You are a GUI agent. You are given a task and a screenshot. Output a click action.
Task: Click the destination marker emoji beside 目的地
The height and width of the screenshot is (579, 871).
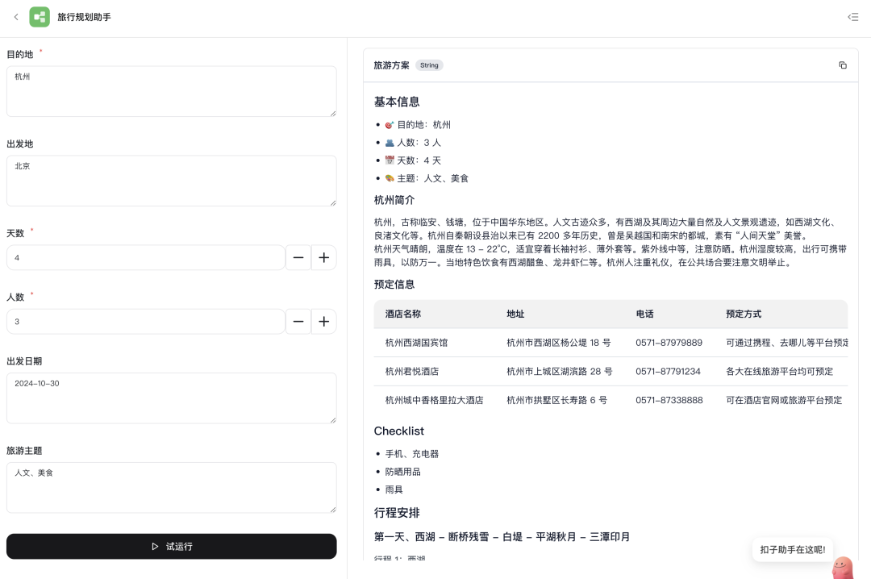(388, 125)
